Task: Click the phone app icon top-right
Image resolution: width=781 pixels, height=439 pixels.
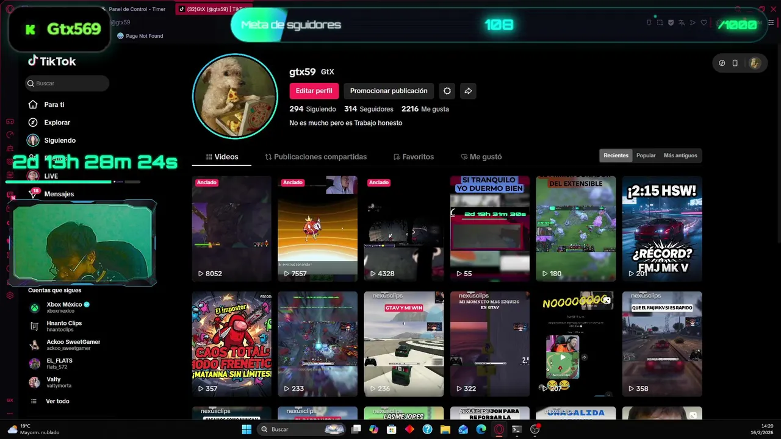Action: (735, 63)
